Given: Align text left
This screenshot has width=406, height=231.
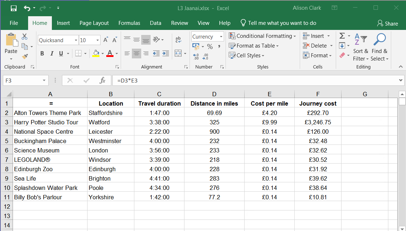Looking at the screenshot, I should click(x=127, y=54).
